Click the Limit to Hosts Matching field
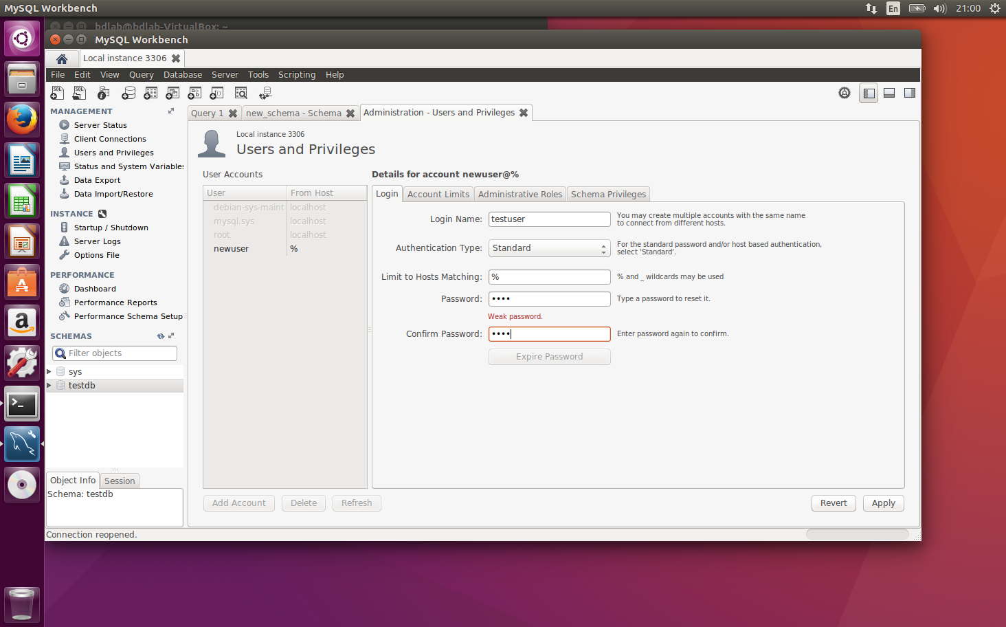The image size is (1006, 627). tap(549, 277)
